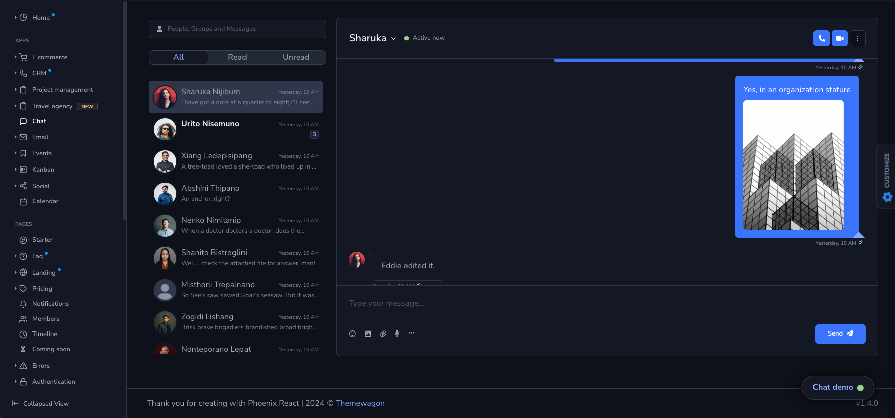Click the Kanban board icon
This screenshot has height=418, width=895.
pyautogui.click(x=23, y=170)
